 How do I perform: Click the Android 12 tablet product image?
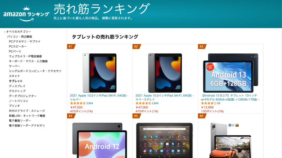pos(100,140)
